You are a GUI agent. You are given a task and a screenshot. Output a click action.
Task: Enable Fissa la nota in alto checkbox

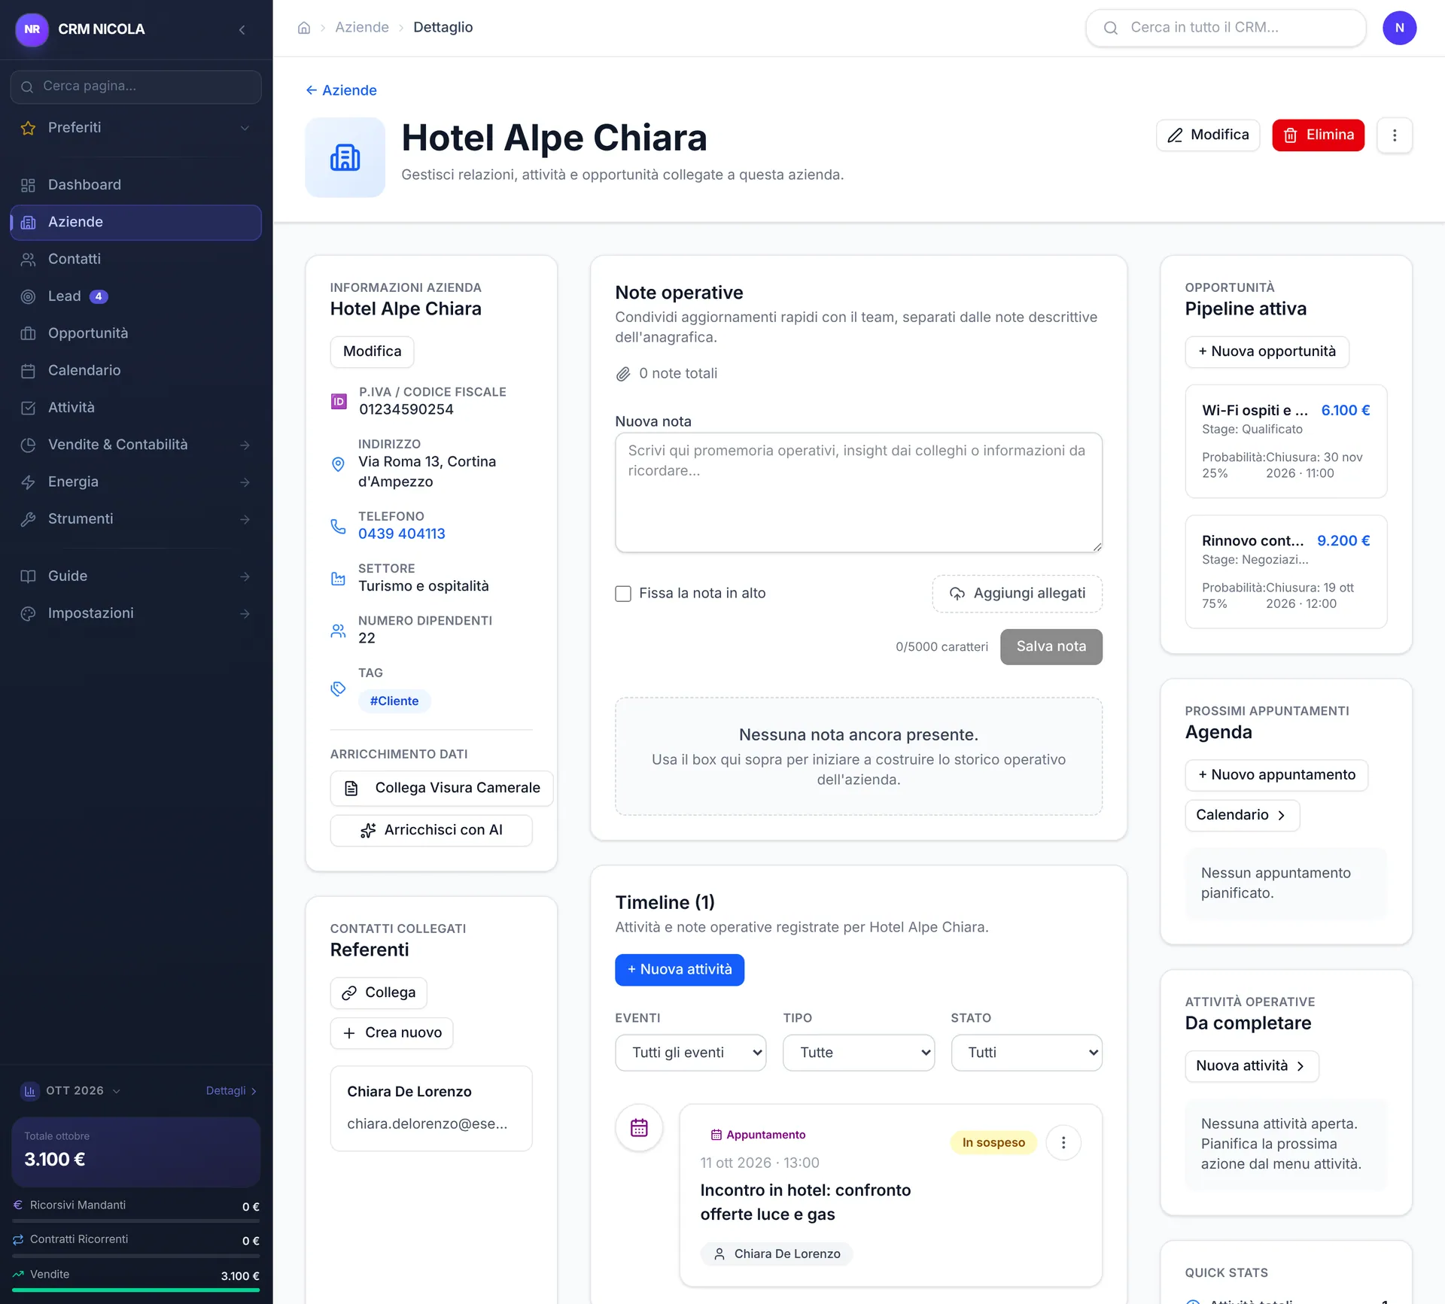pyautogui.click(x=623, y=594)
